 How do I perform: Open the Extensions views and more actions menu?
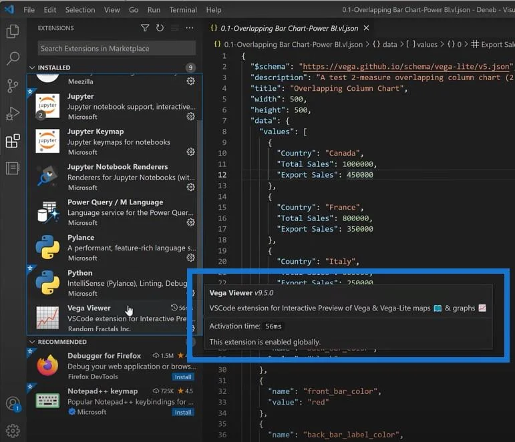(x=190, y=28)
